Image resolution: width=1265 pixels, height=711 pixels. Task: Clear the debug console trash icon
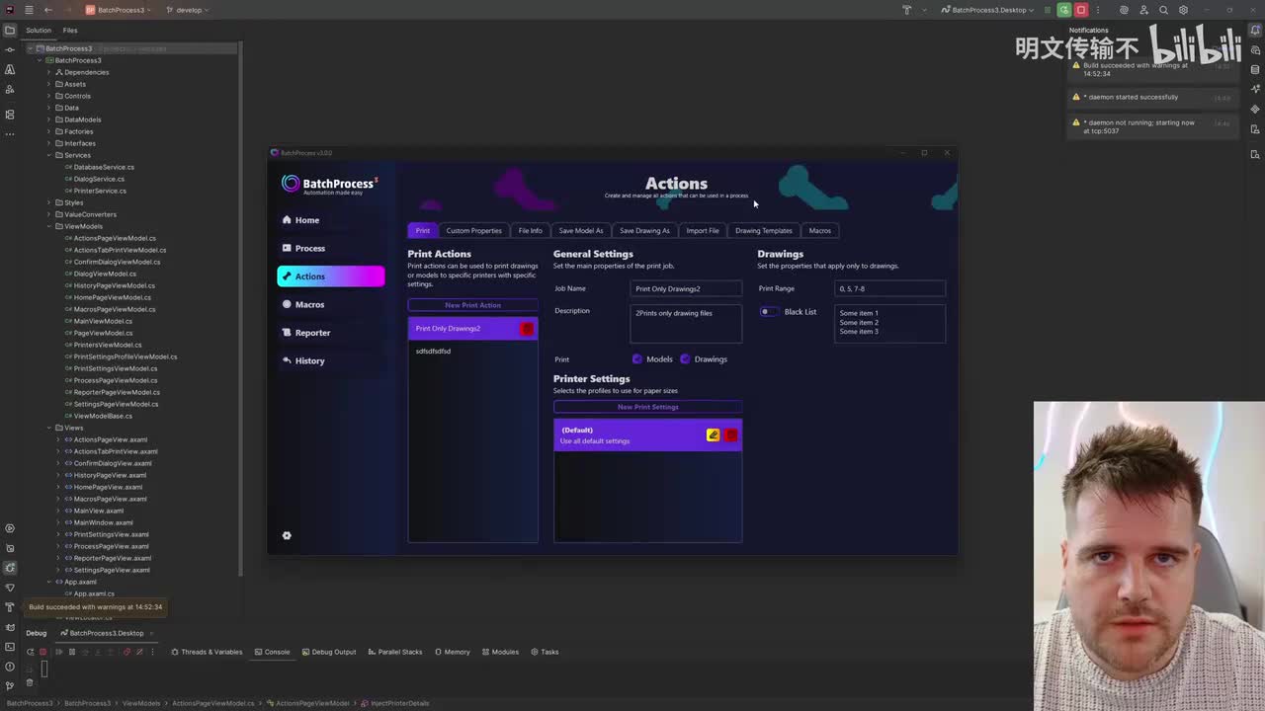30,682
